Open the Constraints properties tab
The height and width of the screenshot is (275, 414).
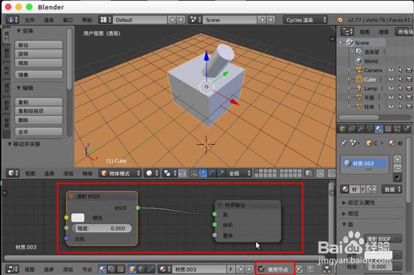coord(351,129)
